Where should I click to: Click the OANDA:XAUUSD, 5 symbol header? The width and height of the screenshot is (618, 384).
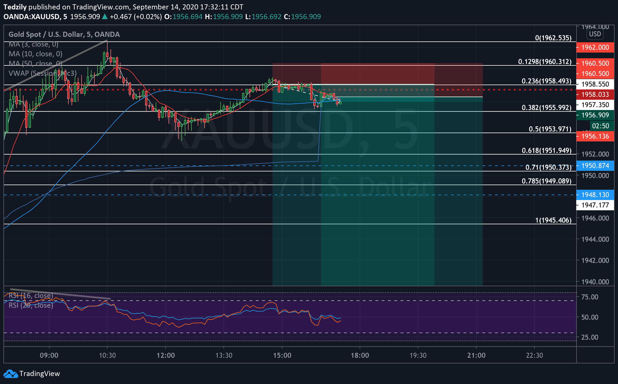[x=35, y=17]
